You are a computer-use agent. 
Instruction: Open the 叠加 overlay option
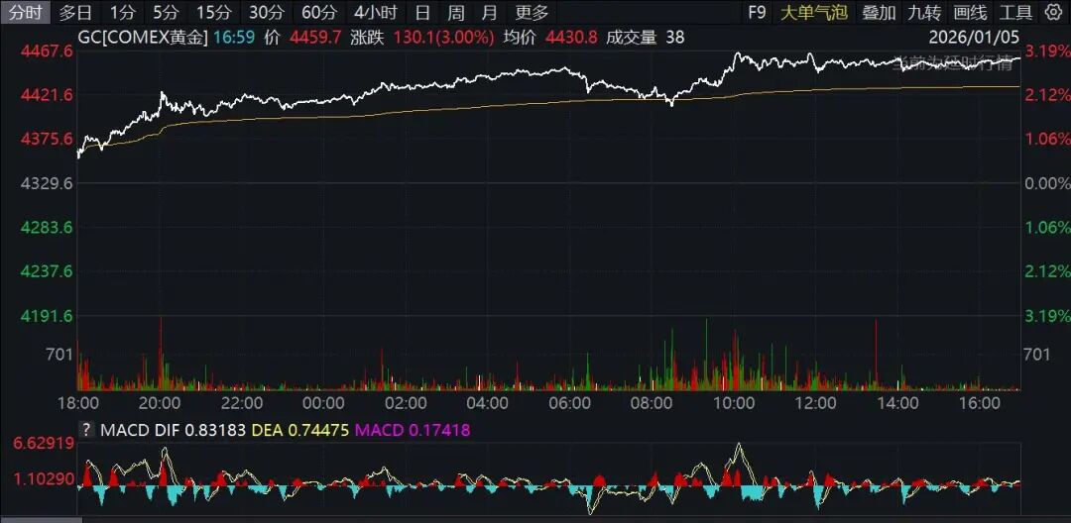click(879, 13)
